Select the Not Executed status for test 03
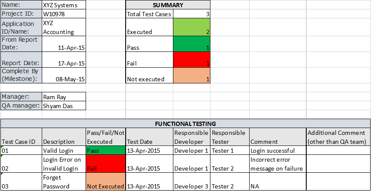 coord(106,182)
